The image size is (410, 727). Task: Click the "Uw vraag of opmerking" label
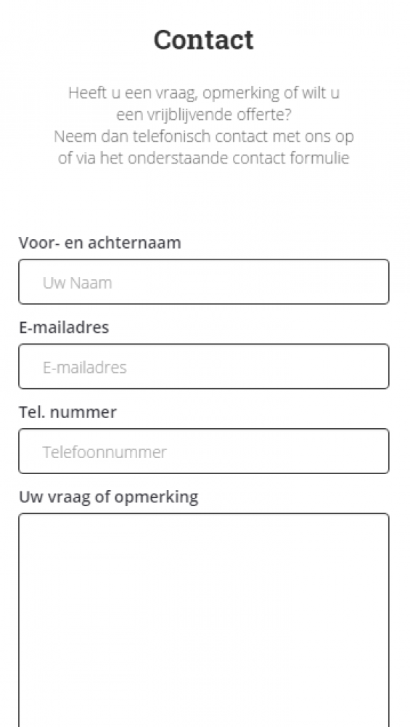coord(109,497)
